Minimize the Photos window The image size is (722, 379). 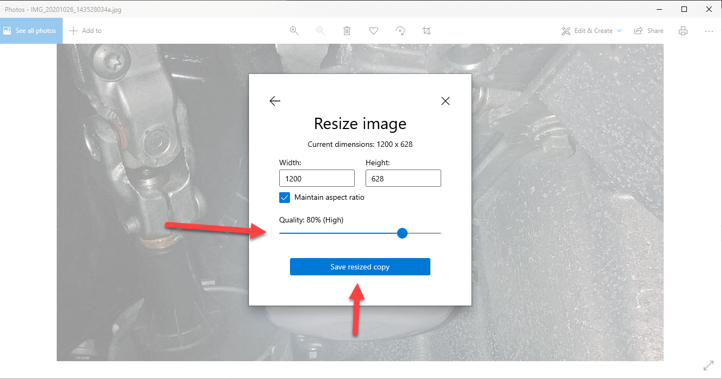click(659, 9)
